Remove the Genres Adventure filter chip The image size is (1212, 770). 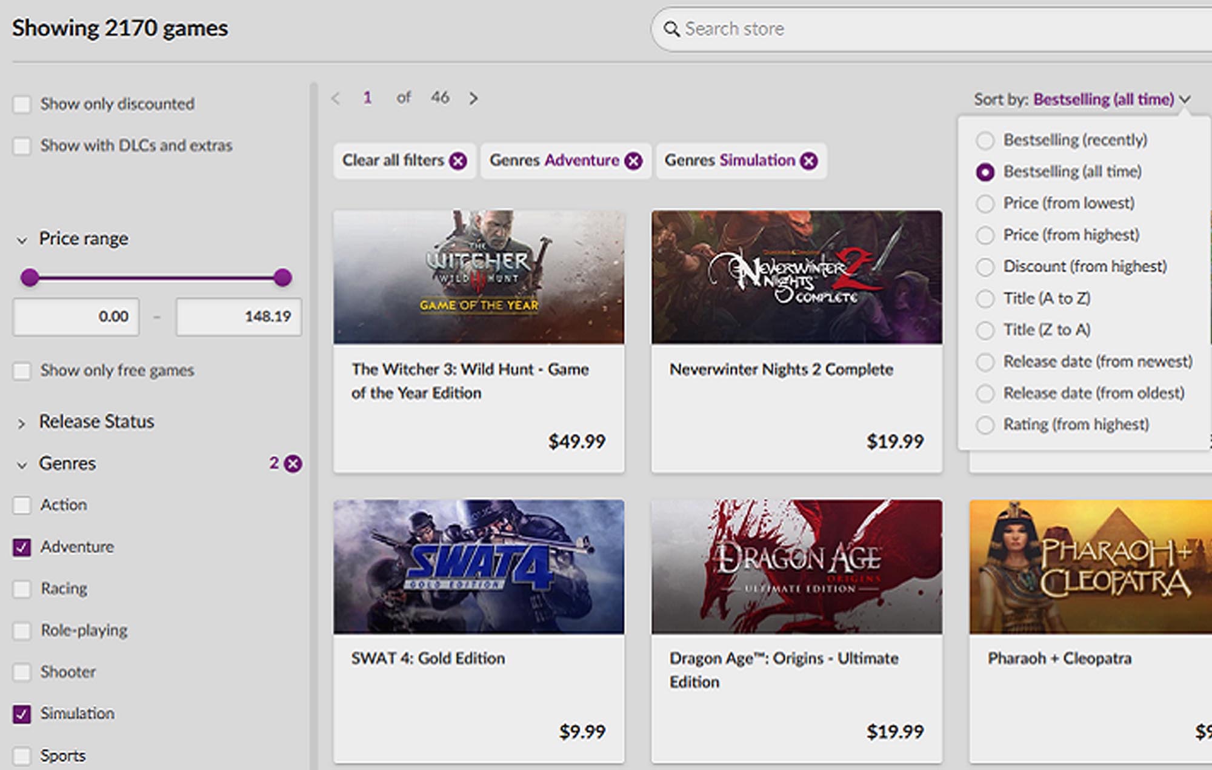click(x=633, y=161)
